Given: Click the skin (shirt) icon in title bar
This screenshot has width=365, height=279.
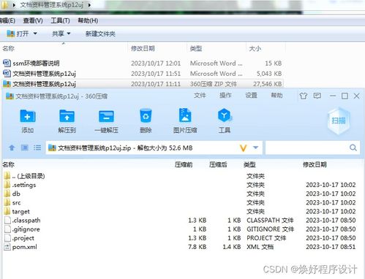Looking at the screenshot, I should tap(304, 96).
